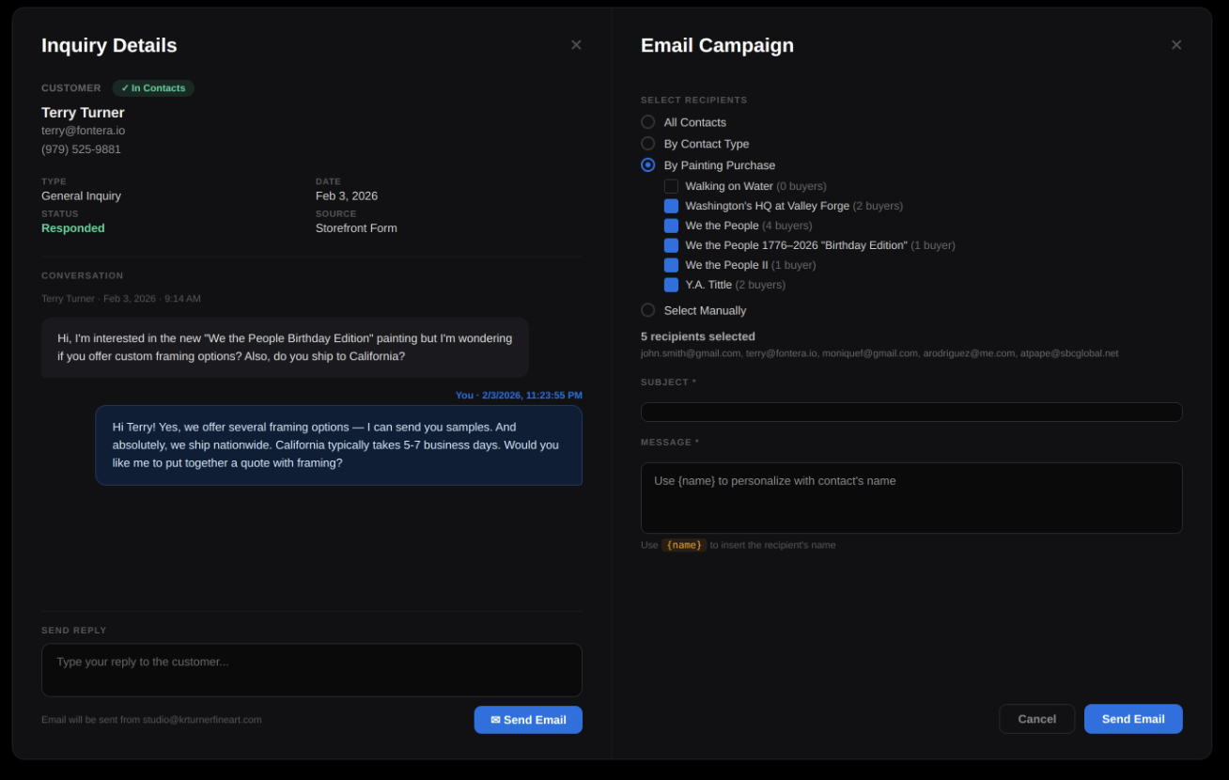
Task: Click the reply message starting 'Hi Terry!'
Action: (338, 445)
